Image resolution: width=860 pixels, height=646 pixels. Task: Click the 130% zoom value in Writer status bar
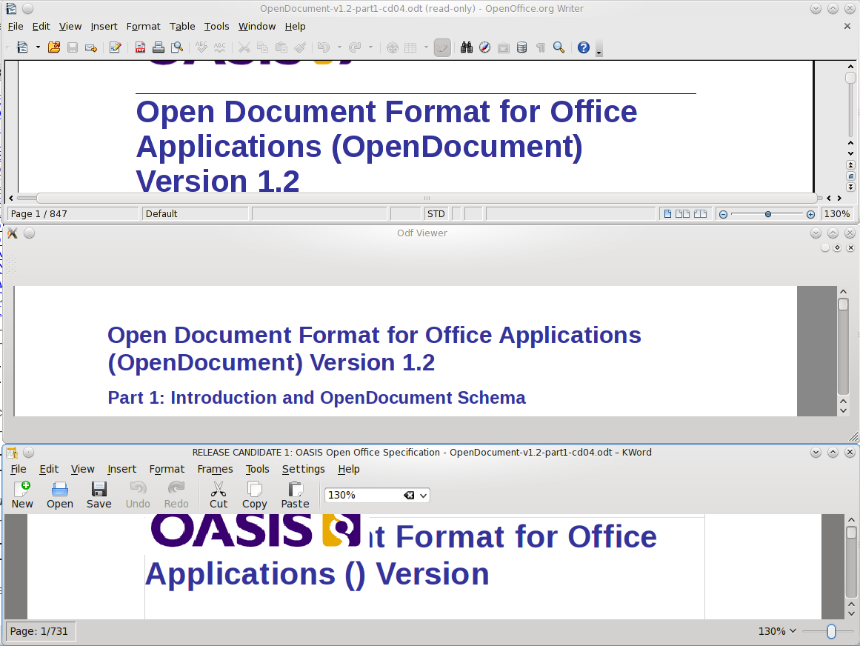(837, 214)
